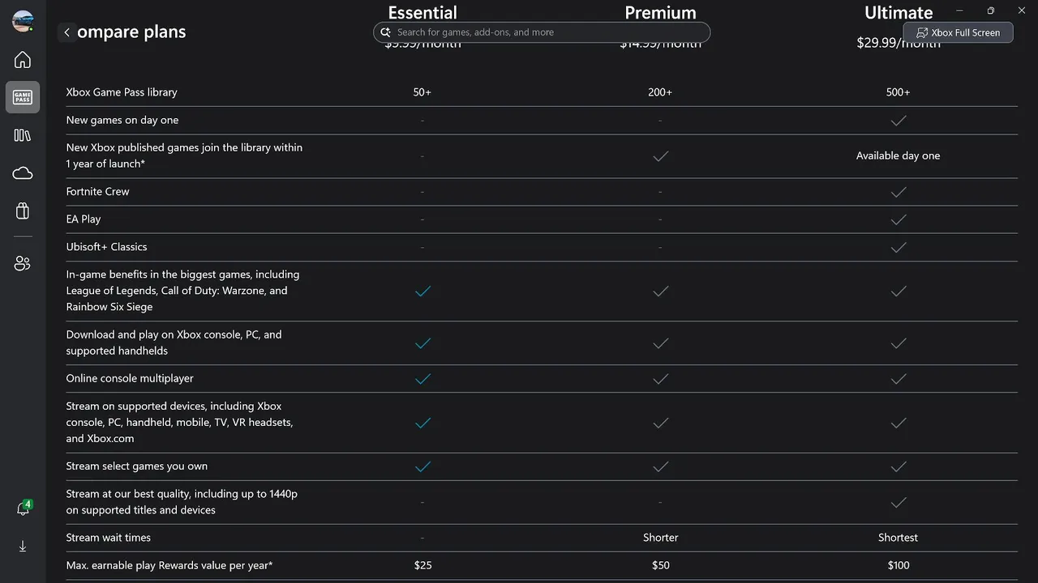Click the Xbox Full Screen button
Image resolution: width=1038 pixels, height=583 pixels.
[x=958, y=32]
